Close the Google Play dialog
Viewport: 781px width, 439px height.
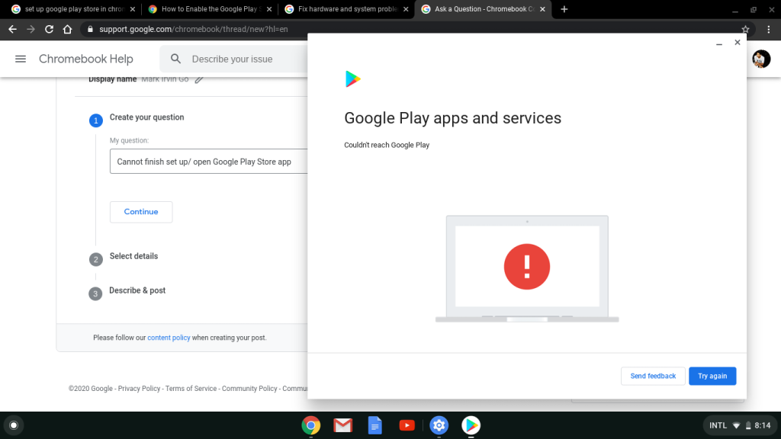point(738,43)
